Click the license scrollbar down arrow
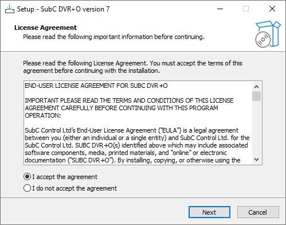 (x=256, y=160)
